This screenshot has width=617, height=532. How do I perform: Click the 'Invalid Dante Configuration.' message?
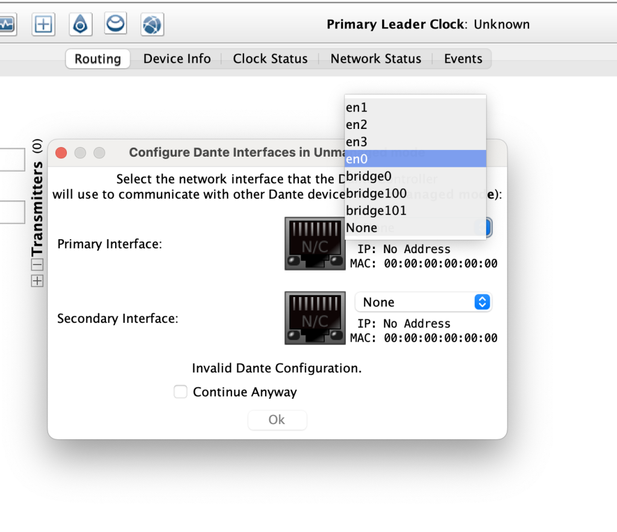tap(277, 368)
